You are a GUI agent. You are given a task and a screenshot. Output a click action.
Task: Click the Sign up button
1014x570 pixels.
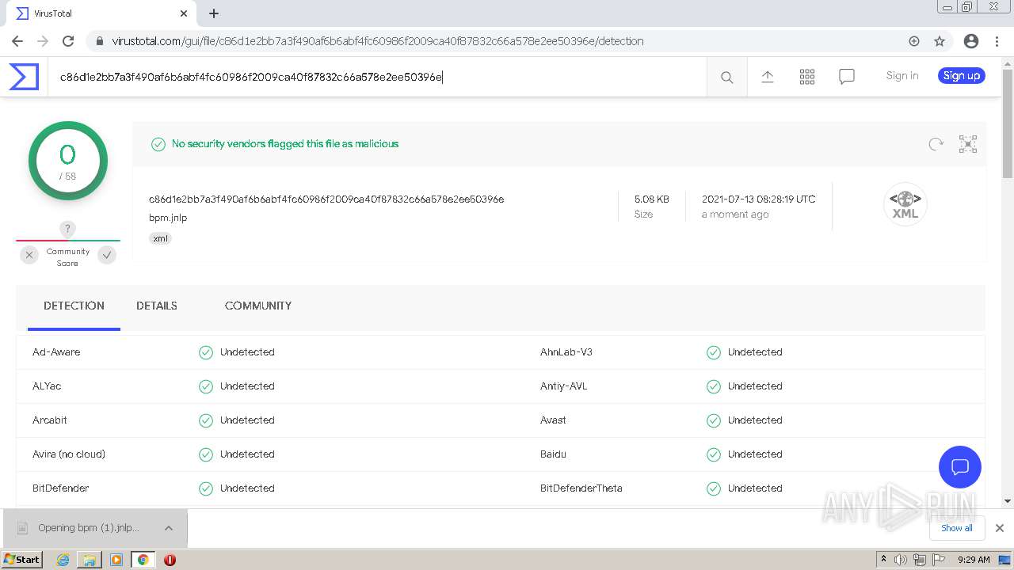point(962,76)
